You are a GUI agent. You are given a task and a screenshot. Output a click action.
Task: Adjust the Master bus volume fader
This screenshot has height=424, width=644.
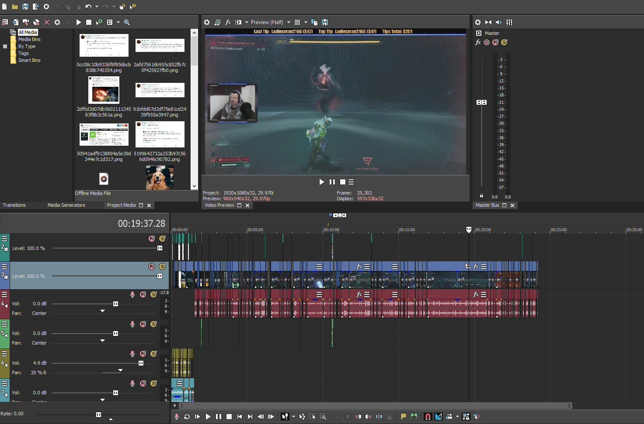click(481, 102)
